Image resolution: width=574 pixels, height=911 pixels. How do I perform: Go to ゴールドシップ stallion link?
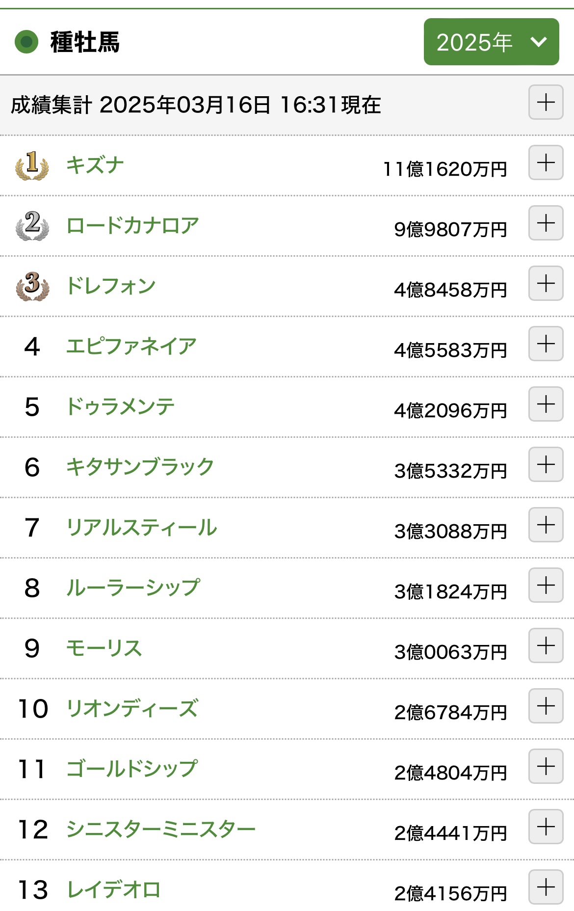pyautogui.click(x=132, y=769)
